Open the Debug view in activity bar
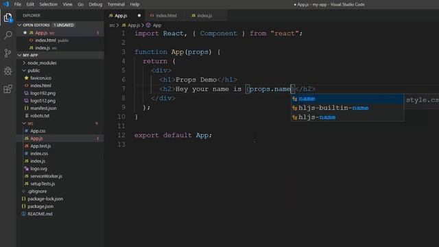 [x=8, y=71]
